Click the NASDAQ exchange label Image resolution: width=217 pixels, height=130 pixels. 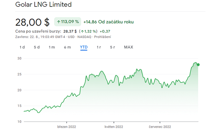coord(84,37)
